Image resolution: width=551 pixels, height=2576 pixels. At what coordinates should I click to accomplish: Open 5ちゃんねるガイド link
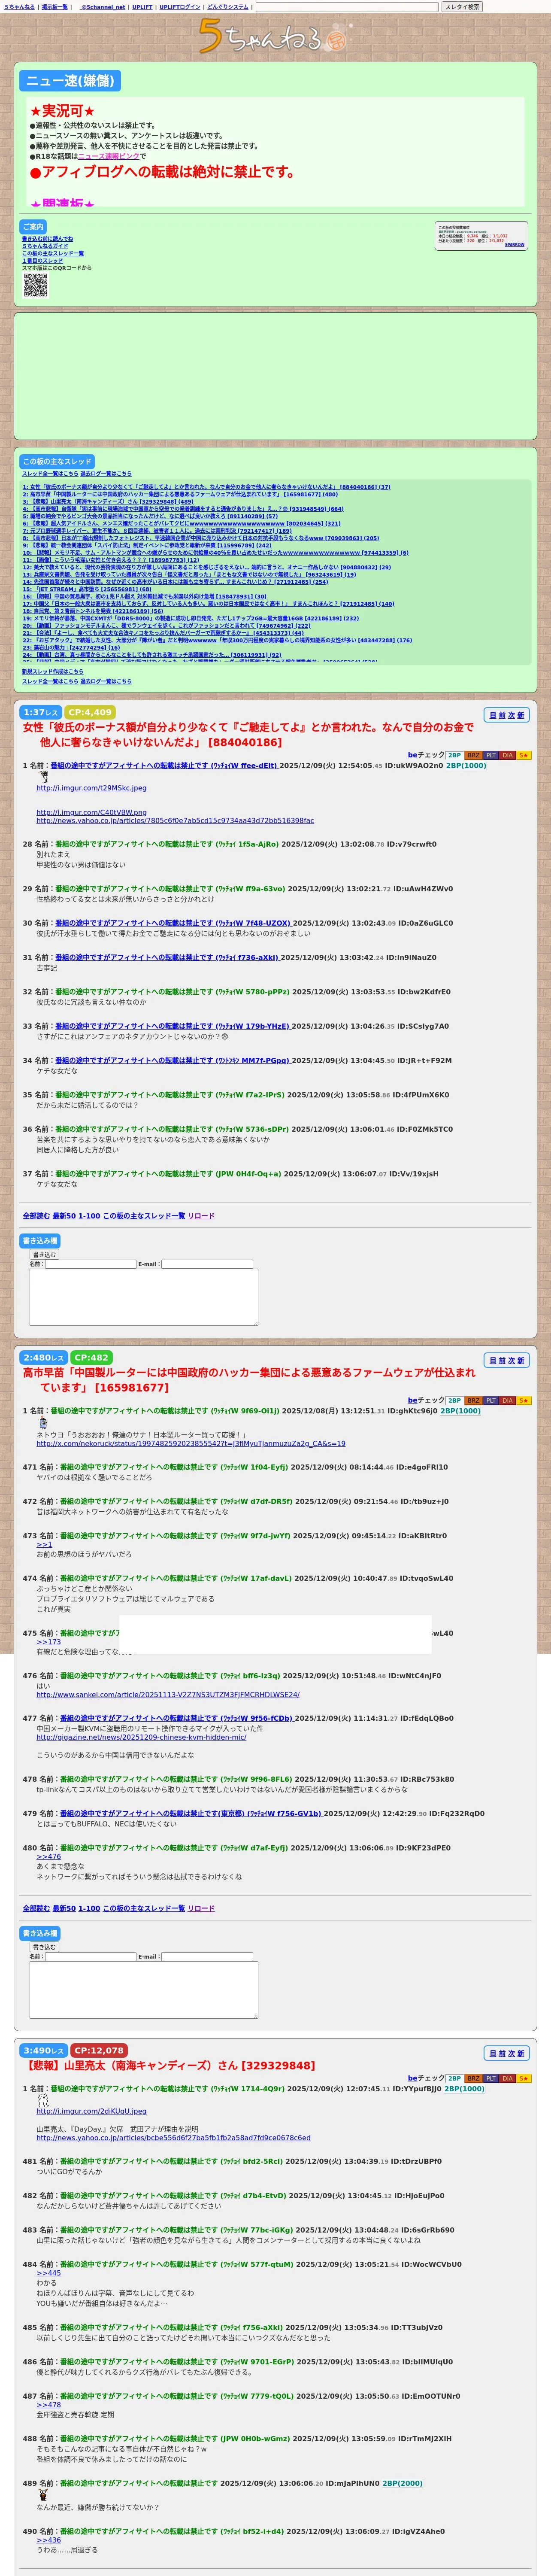[45, 246]
